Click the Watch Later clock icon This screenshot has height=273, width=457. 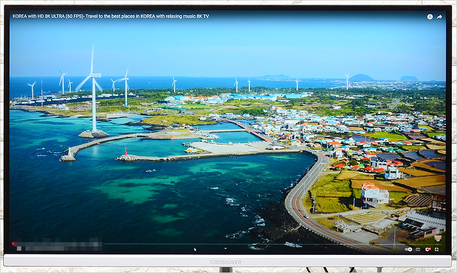pyautogui.click(x=430, y=16)
